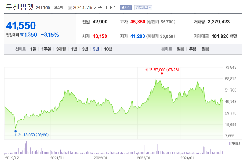The width and height of the screenshot is (242, 161).
Task: Click the red 최고 67,000 high marker
Action: point(162,73)
